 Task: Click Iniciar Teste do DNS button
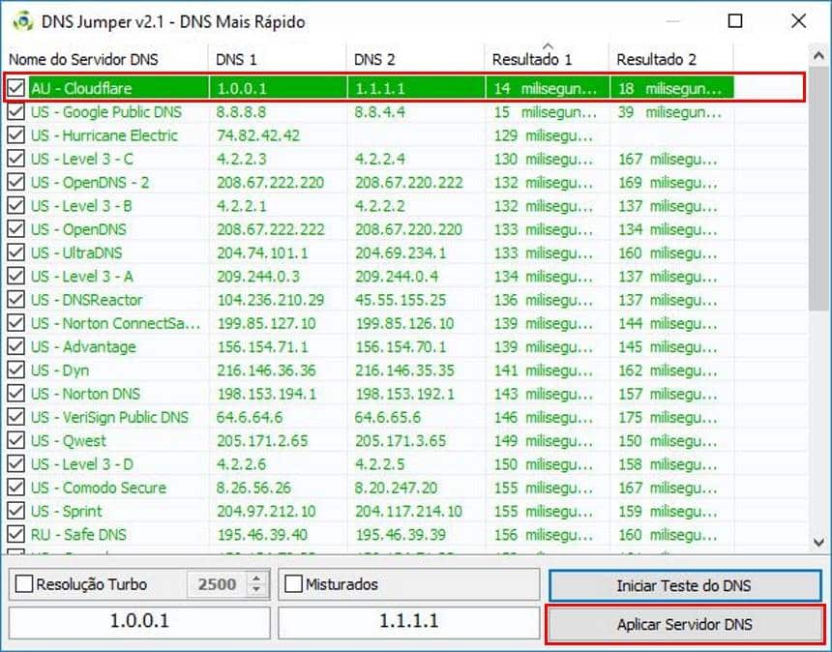685,585
